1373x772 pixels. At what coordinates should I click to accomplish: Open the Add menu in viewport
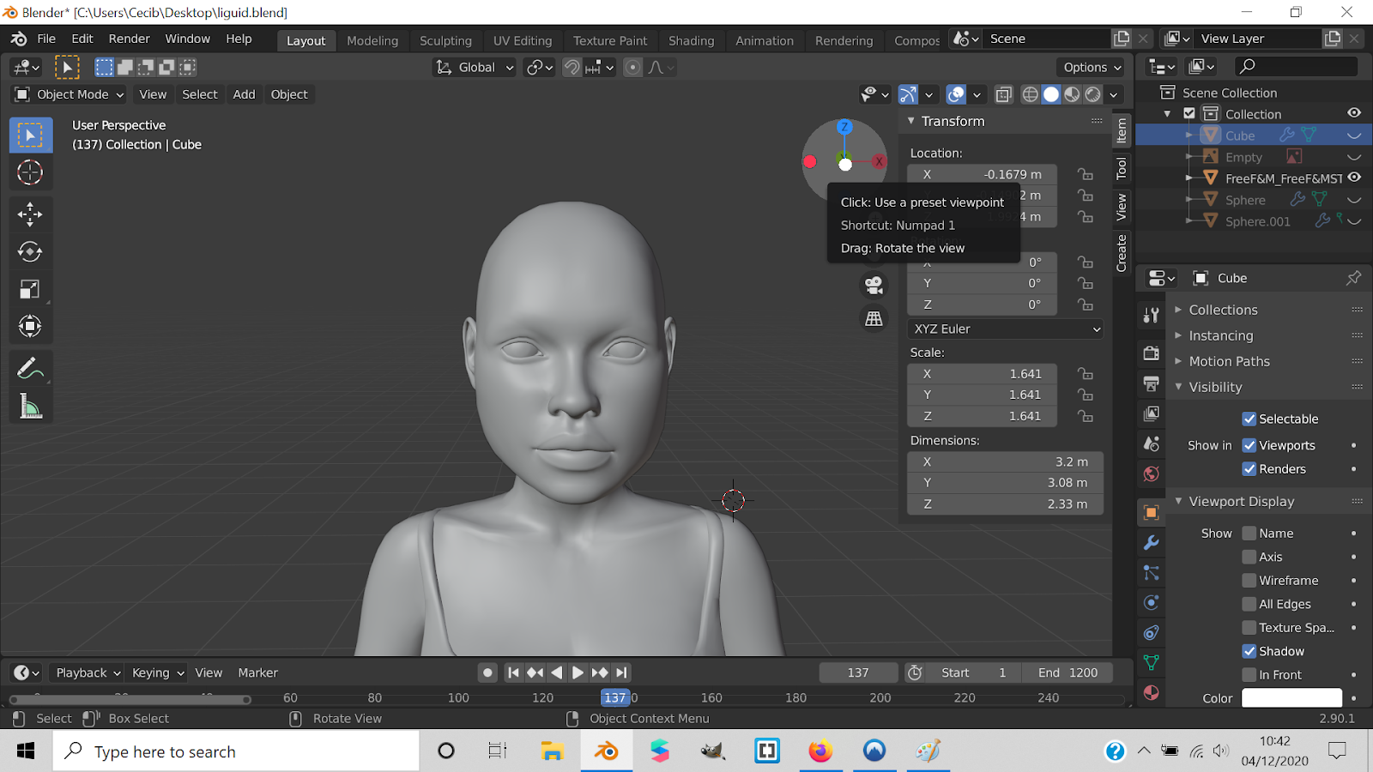(244, 94)
